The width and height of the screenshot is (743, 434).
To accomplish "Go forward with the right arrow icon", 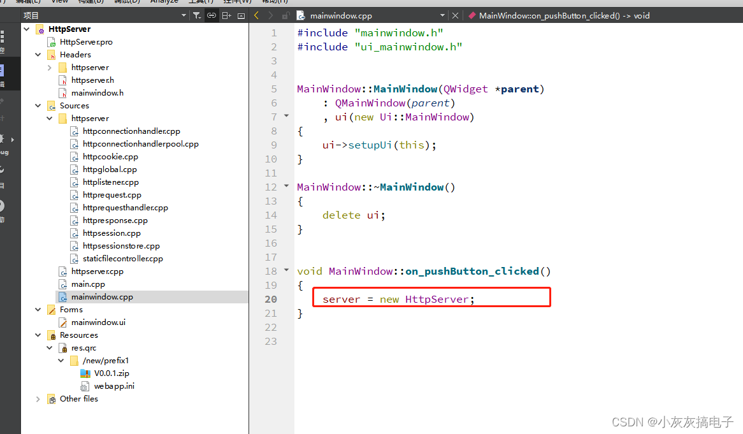I will tap(271, 16).
